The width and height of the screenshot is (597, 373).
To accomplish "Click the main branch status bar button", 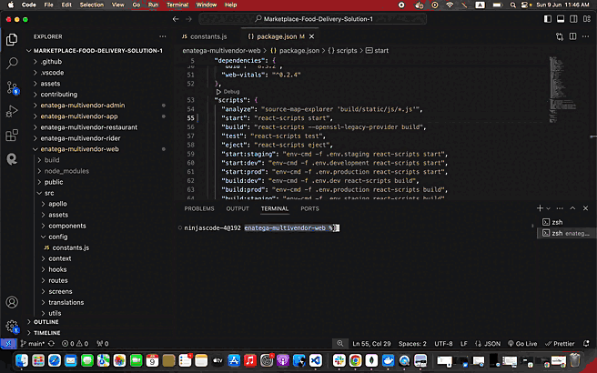I will pos(33,343).
